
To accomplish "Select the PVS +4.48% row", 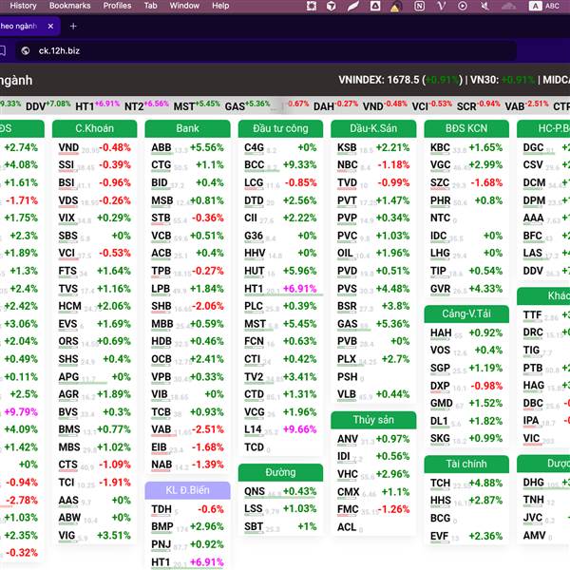I will [x=373, y=289].
